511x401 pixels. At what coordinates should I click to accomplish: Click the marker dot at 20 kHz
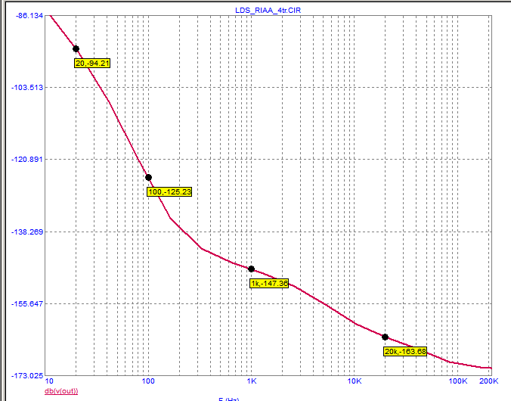coord(385,337)
